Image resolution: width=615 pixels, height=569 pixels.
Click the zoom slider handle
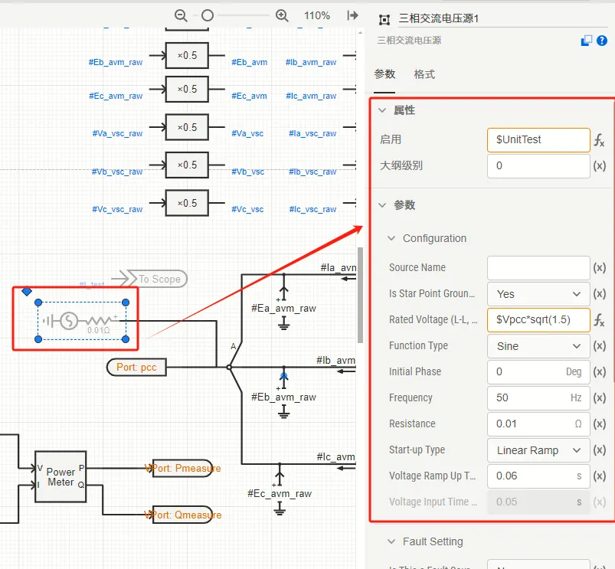(208, 15)
